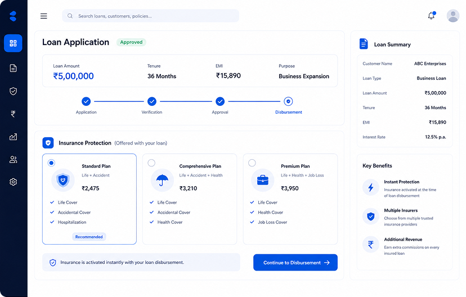Open the analytics chart icon in sidebar
Screen dimensions: 466x297
(x=13, y=137)
